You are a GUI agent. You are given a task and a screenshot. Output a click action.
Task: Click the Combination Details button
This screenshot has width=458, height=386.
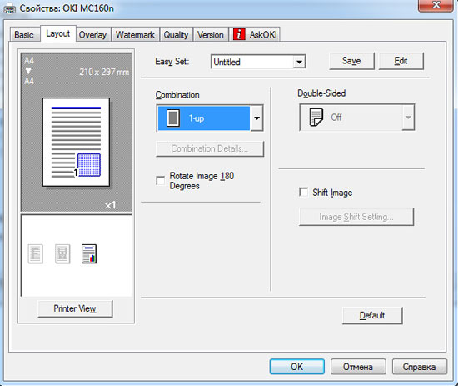210,149
